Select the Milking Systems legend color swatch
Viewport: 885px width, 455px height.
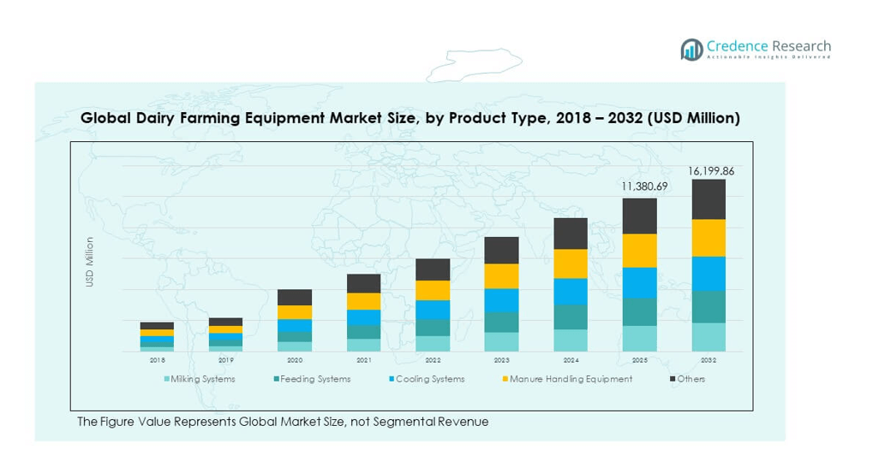[x=166, y=379]
